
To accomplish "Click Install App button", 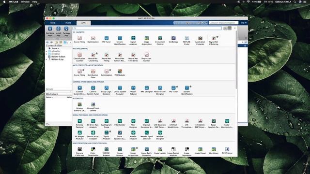I will (x=58, y=31).
